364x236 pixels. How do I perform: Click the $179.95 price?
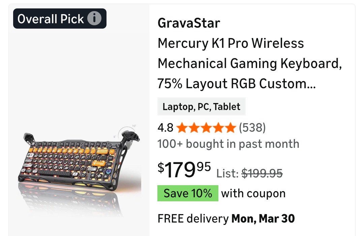(x=184, y=170)
